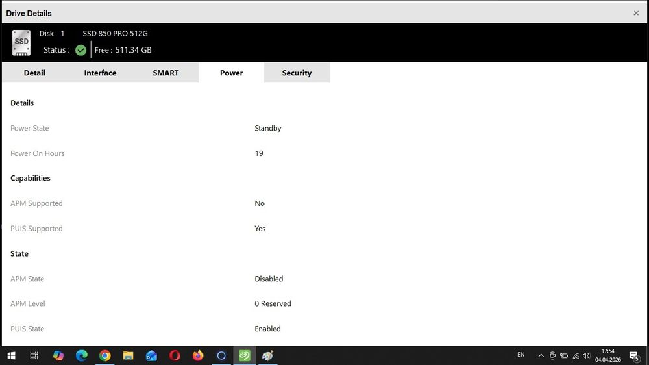Switch to the Detail tab
The height and width of the screenshot is (365, 649).
pyautogui.click(x=35, y=73)
